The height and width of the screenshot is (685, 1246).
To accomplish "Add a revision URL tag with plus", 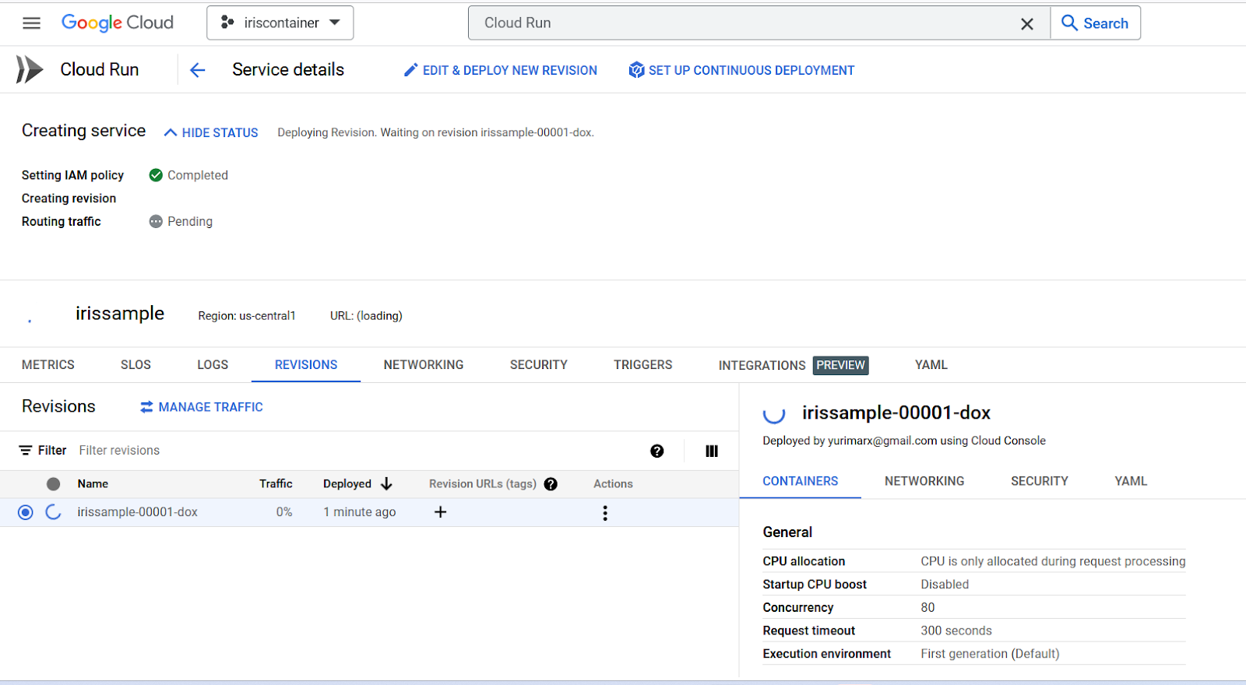I will pyautogui.click(x=440, y=512).
